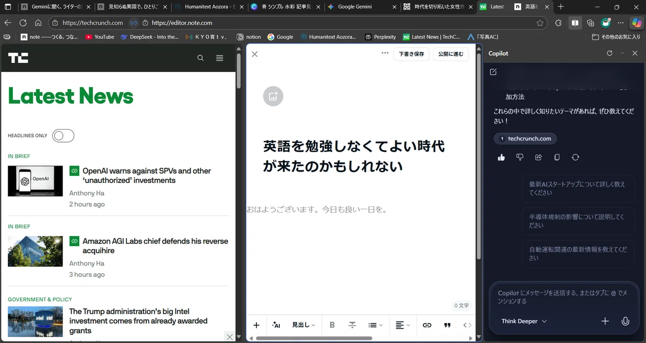Copy the Copilot response

tap(557, 157)
